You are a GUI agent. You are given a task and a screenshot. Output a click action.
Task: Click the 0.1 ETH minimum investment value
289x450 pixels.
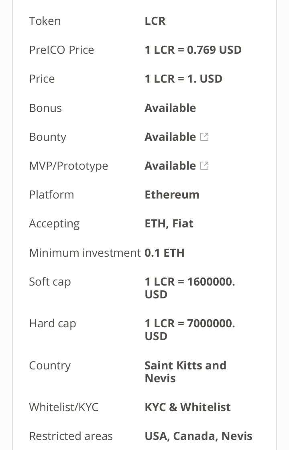click(164, 253)
